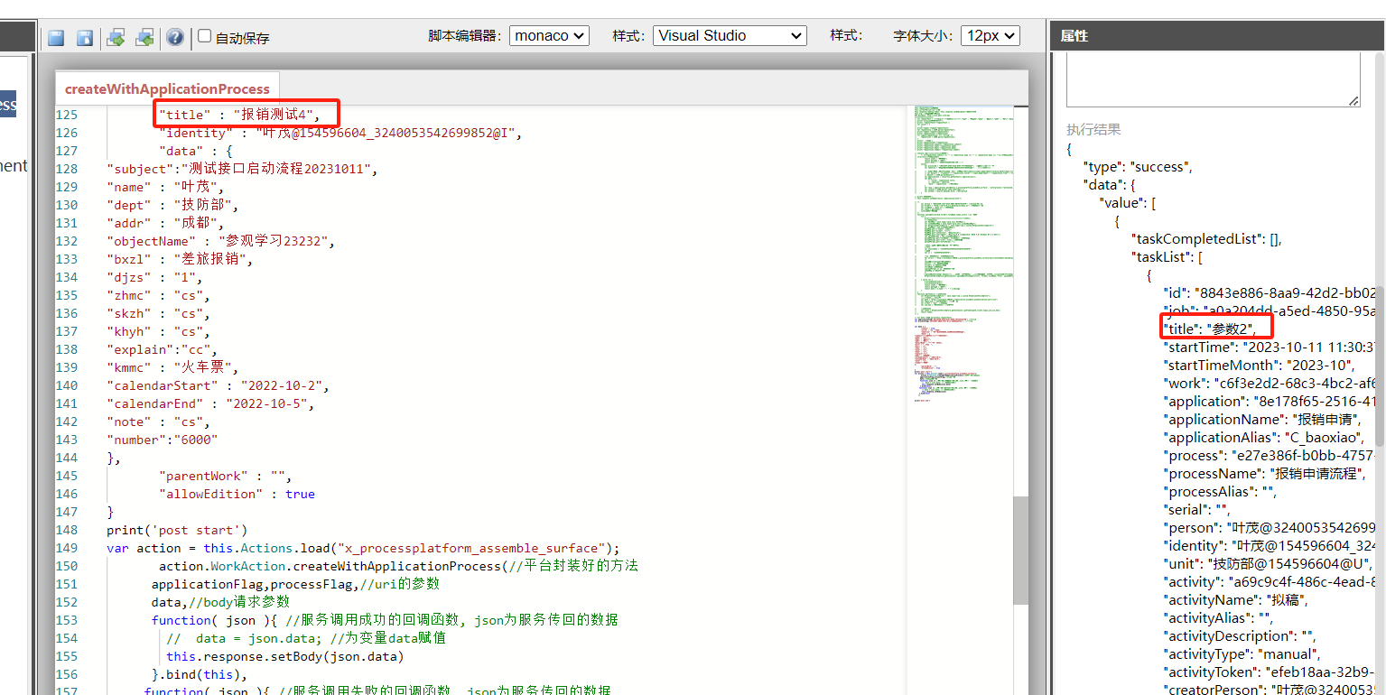Click the second floppy-disk icon in toolbar
The height and width of the screenshot is (695, 1386).
(85, 37)
